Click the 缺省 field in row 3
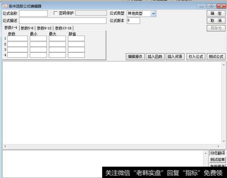Viewport: 227px width, 178px height. pos(76,50)
